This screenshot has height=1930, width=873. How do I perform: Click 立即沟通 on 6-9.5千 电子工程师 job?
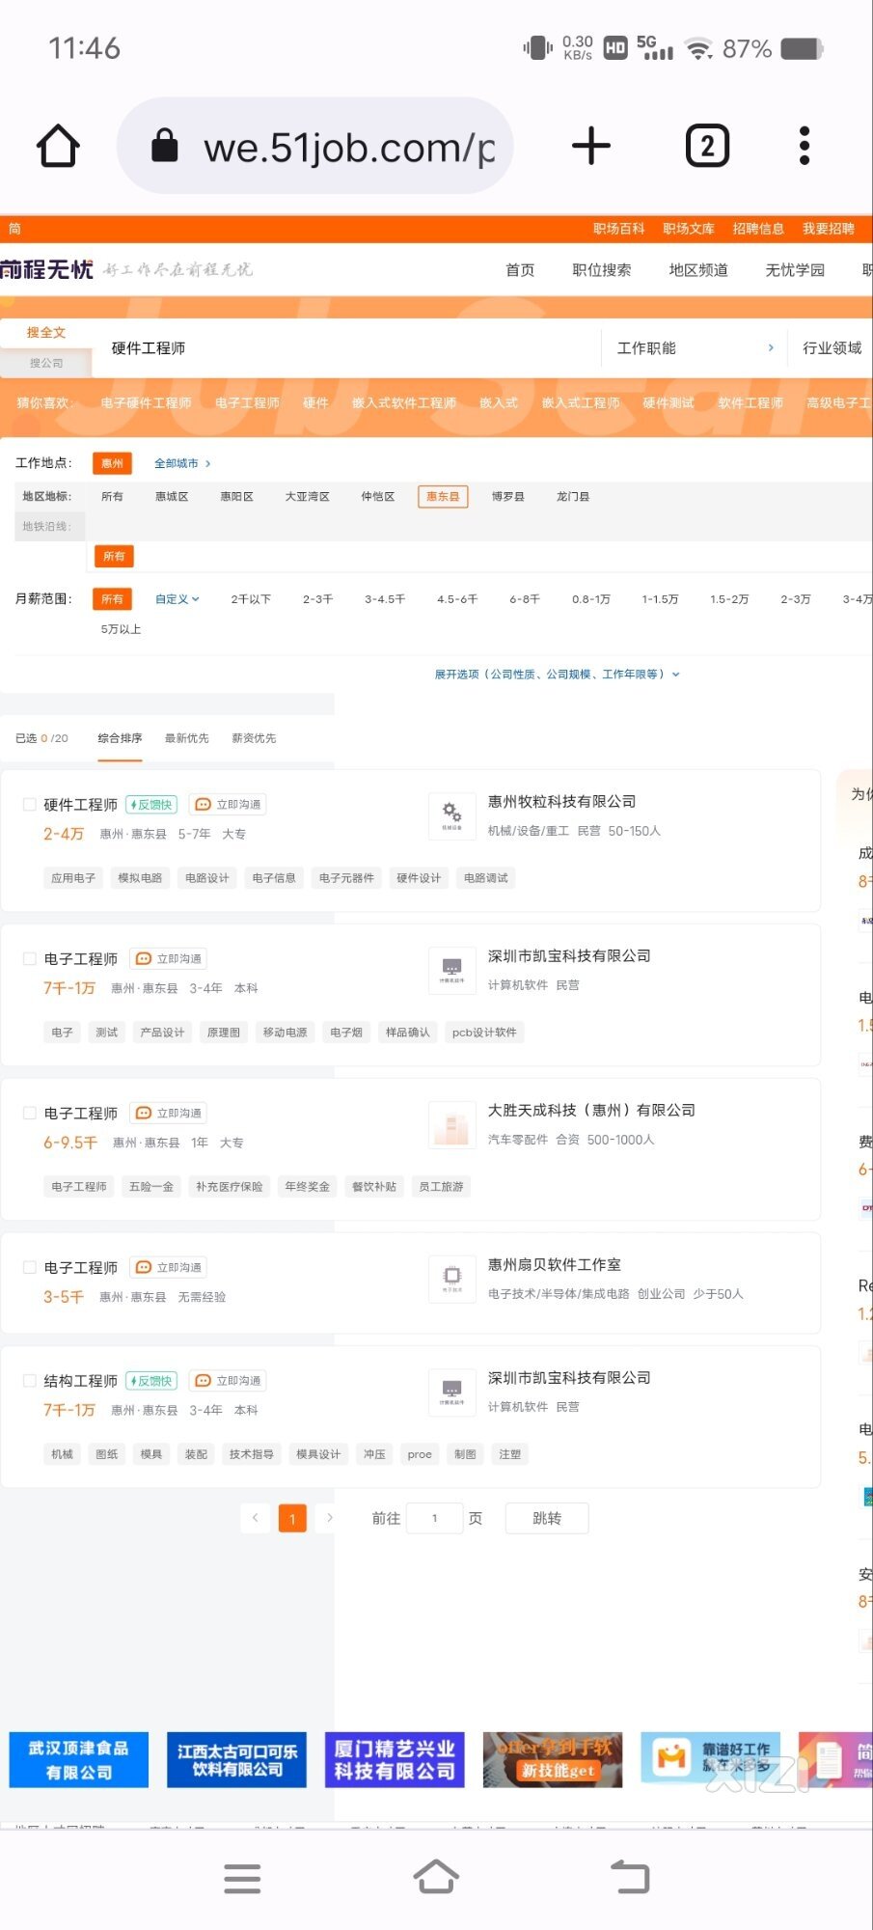(170, 1113)
